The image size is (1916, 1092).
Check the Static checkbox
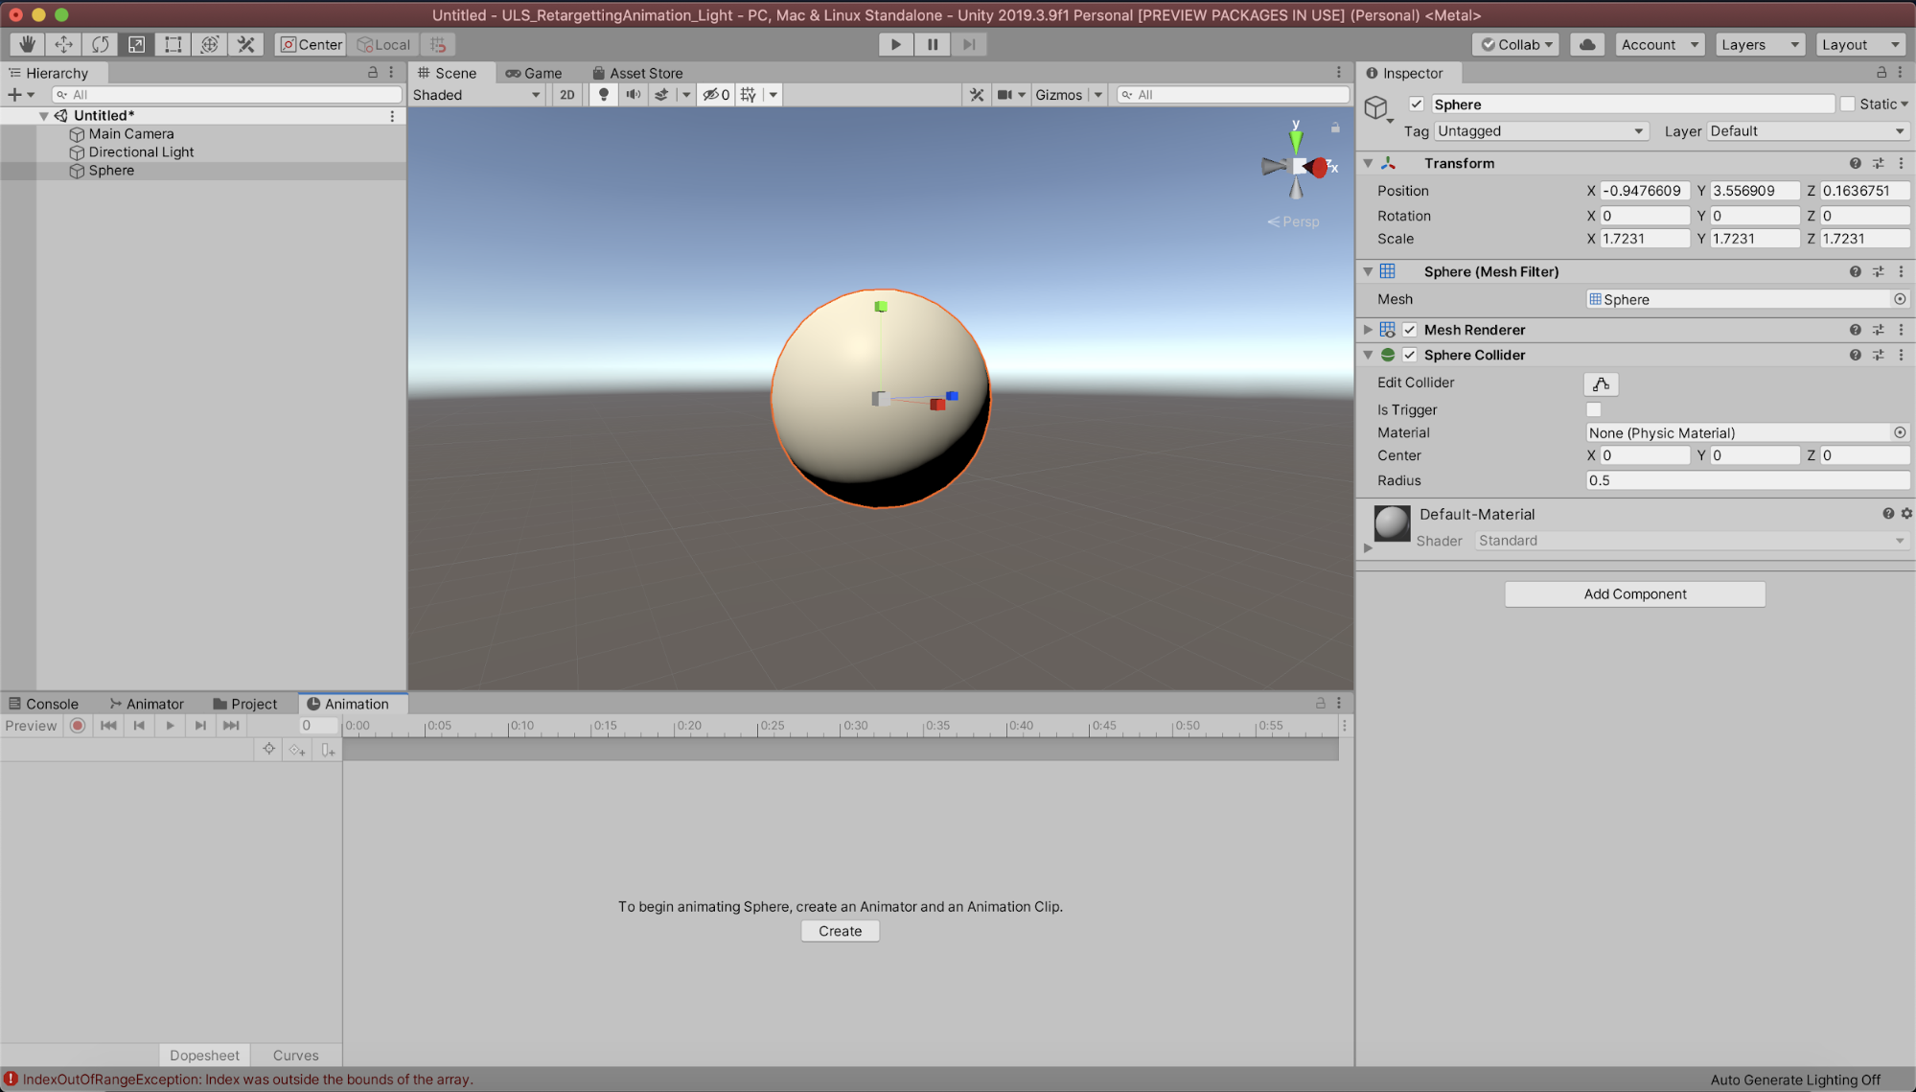[x=1847, y=104]
